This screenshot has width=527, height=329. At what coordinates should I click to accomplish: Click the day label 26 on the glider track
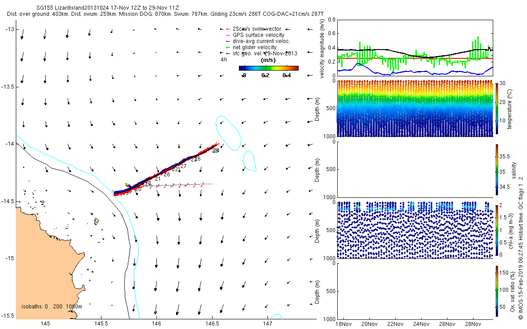pos(197,159)
